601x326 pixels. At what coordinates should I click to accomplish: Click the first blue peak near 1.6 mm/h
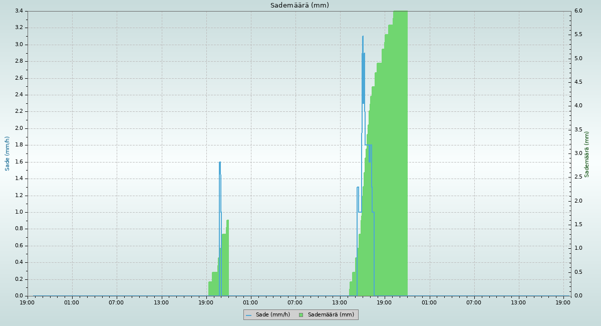(220, 164)
